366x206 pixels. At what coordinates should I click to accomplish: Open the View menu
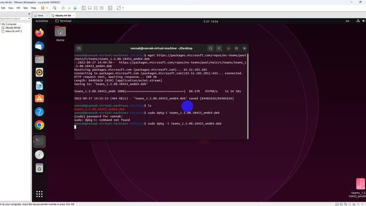tap(11, 8)
